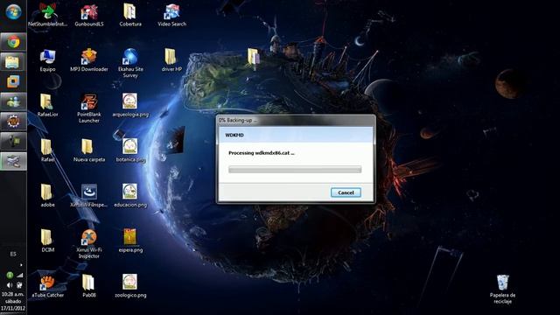Open Windows Explorer from taskbar
Image resolution: width=560 pixels, height=315 pixels.
click(x=13, y=62)
